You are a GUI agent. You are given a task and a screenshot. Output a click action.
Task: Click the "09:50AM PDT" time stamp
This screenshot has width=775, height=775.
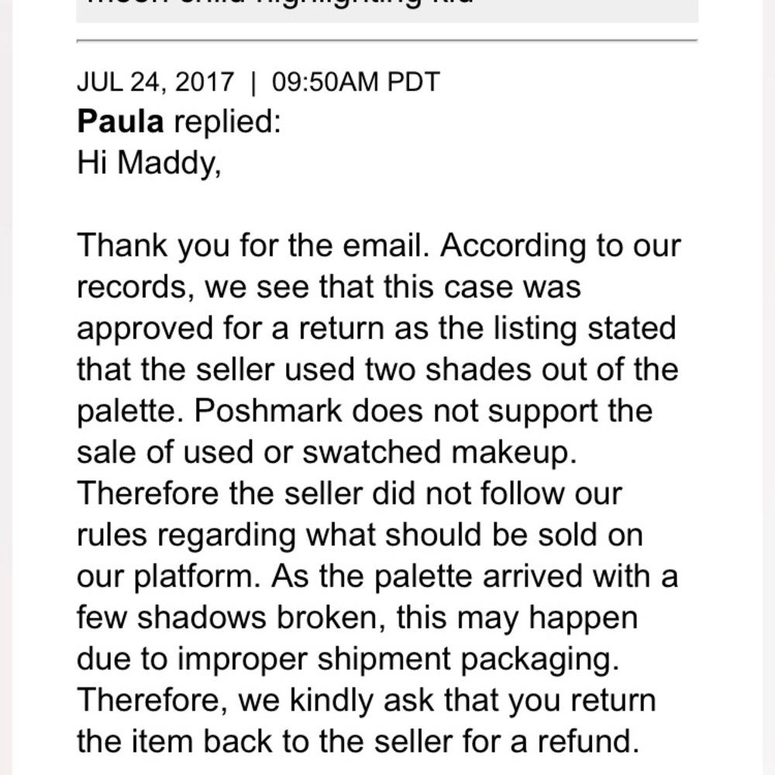point(356,82)
